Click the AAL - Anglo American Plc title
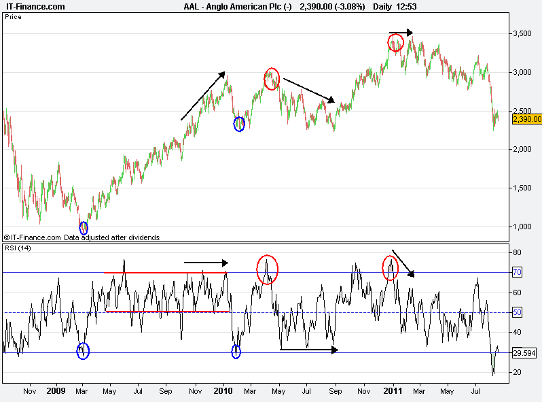Screen dimensions: 542x402 [237, 6]
